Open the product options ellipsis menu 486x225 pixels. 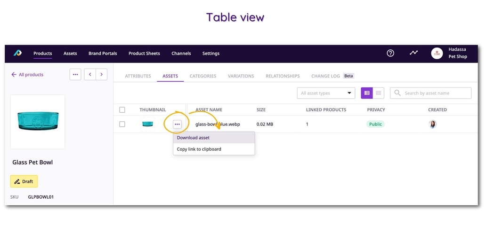75,75
